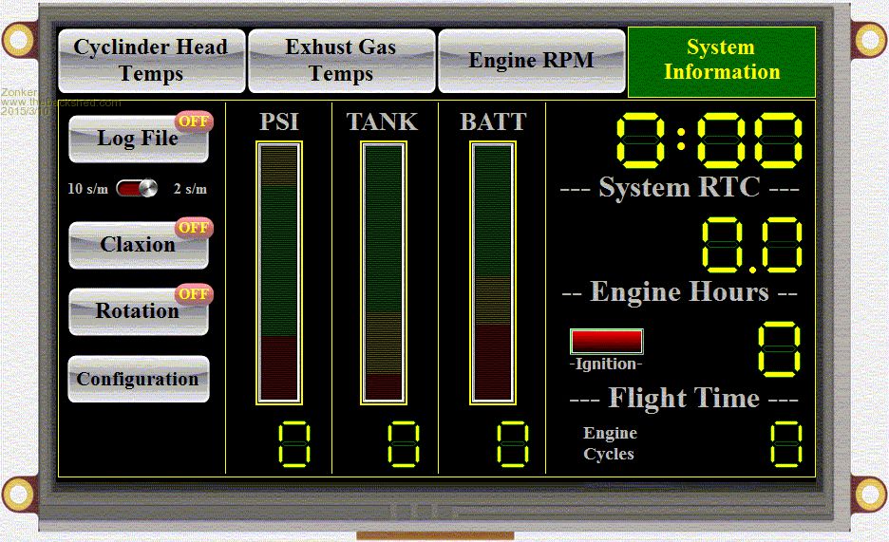Click the PSI numeric readout
Viewport: 889px width, 542px height.
click(294, 443)
